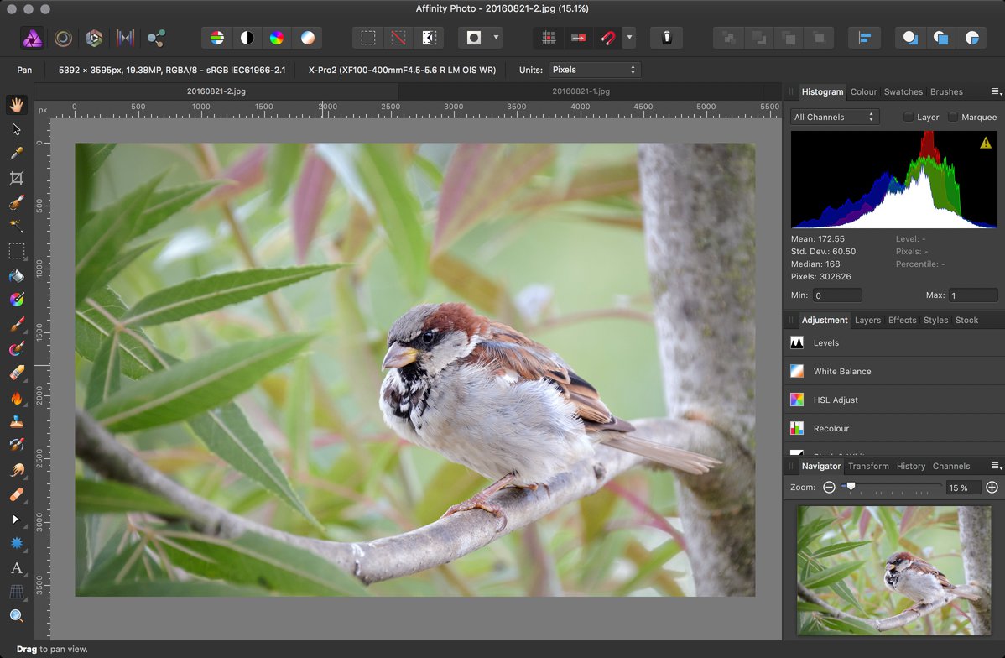The height and width of the screenshot is (658, 1005).
Task: Click the zoom out minus button
Action: 829,488
